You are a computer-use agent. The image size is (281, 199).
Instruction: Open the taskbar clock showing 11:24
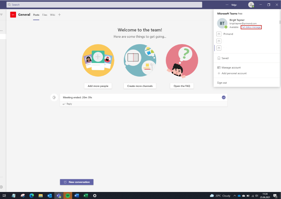(x=265, y=196)
